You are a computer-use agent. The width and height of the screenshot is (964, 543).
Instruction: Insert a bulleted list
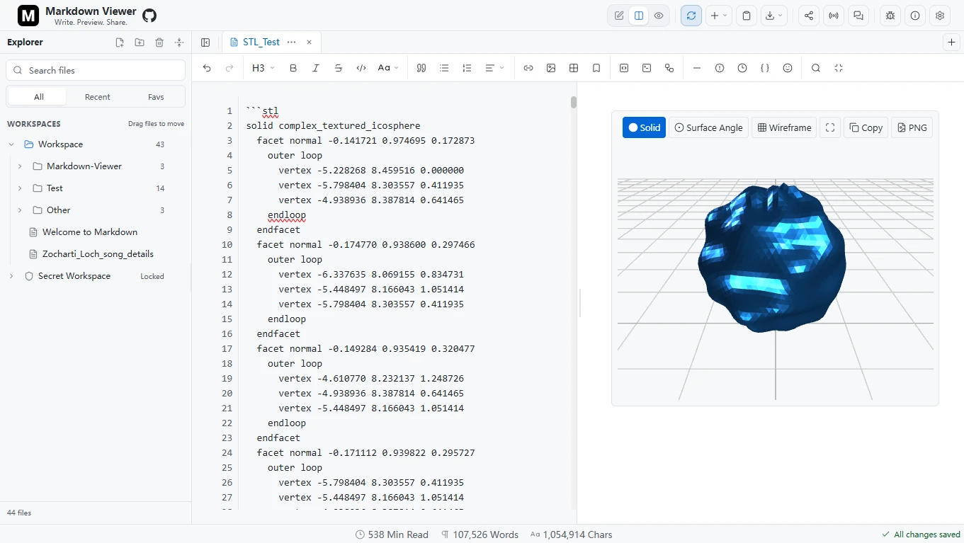tap(444, 68)
